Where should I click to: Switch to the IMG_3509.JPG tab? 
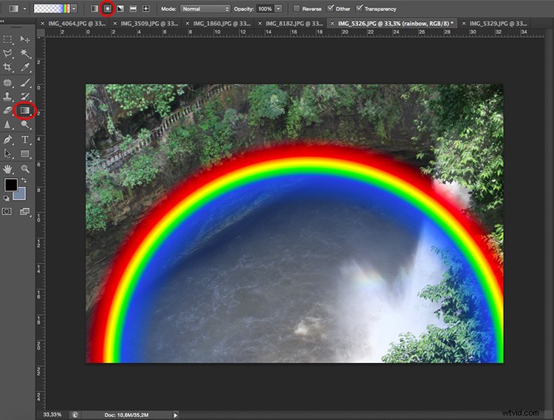(149, 24)
